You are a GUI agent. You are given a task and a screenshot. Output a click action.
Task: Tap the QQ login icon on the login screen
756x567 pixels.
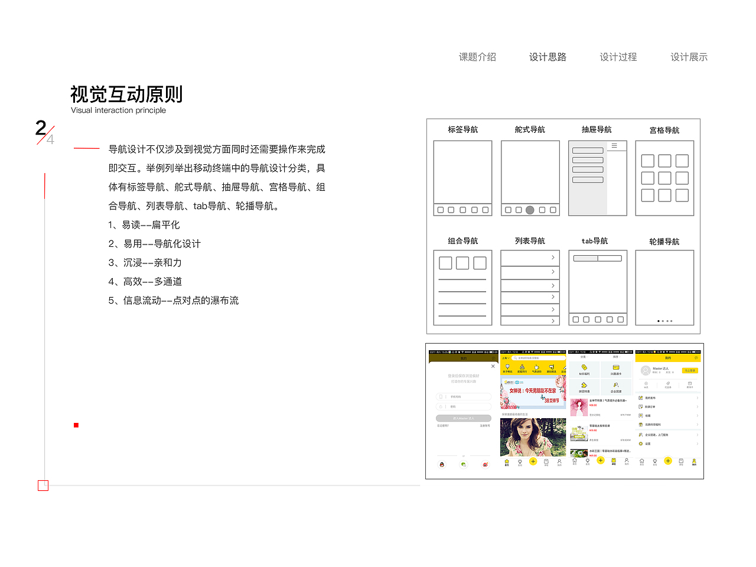click(x=442, y=465)
